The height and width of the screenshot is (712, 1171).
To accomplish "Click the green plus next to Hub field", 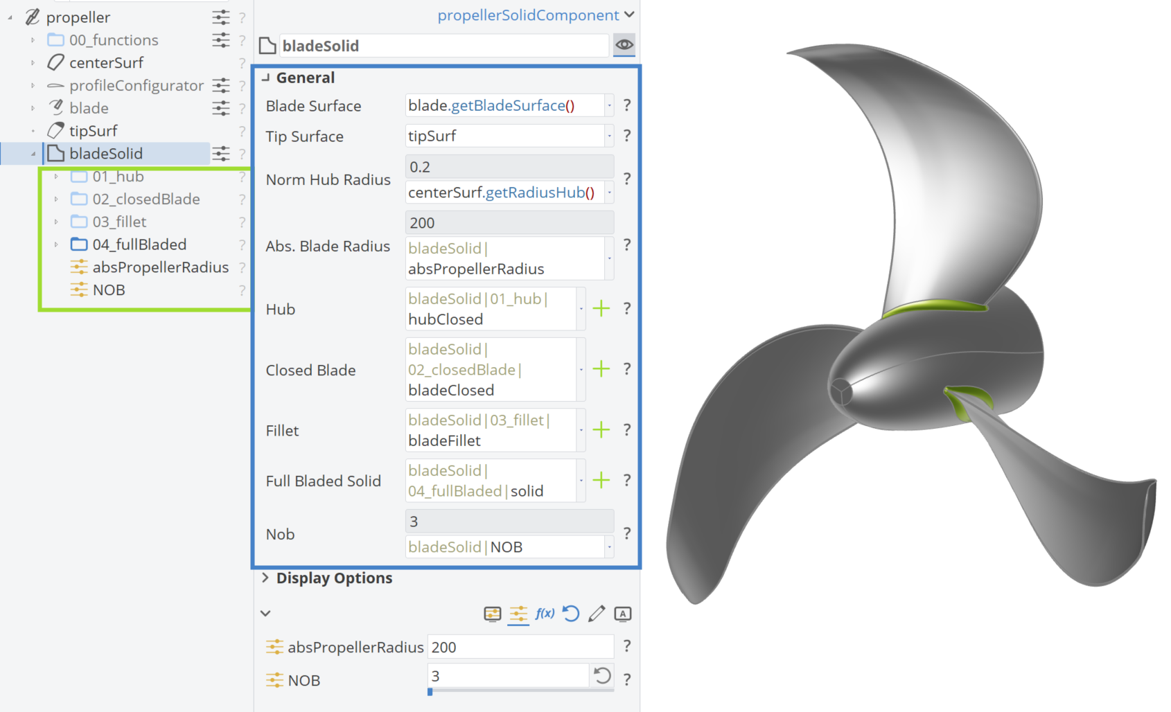I will [x=601, y=309].
